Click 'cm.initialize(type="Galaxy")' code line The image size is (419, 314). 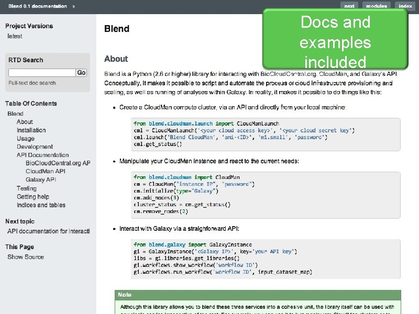tap(176, 191)
